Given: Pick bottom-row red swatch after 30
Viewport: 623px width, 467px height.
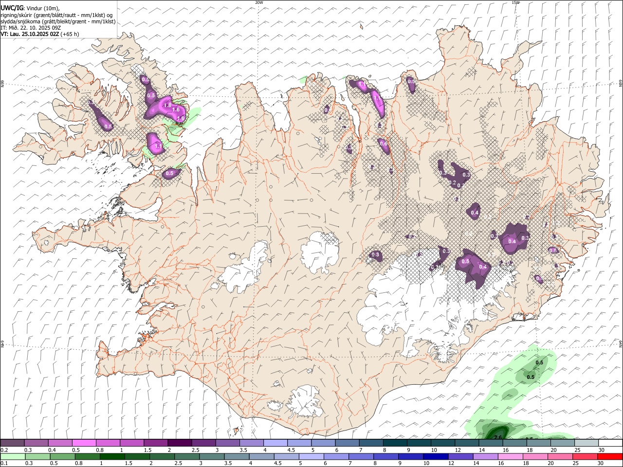Looking at the screenshot, I should pos(609,456).
